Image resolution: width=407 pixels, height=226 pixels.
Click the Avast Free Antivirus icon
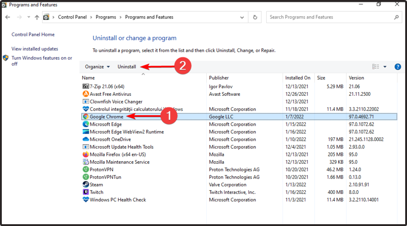86,94
